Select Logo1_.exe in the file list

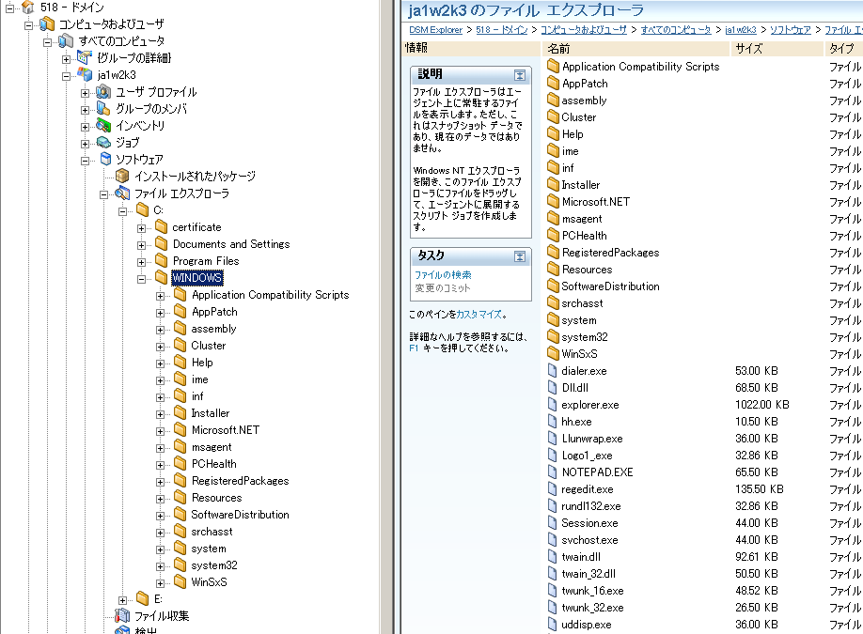587,456
